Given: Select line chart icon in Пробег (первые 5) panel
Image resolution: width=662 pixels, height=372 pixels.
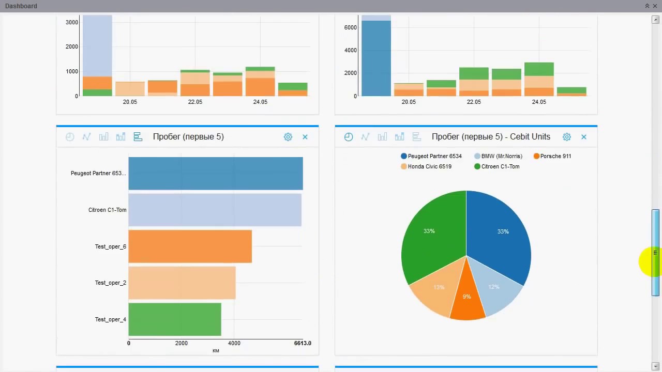Looking at the screenshot, I should [87, 137].
